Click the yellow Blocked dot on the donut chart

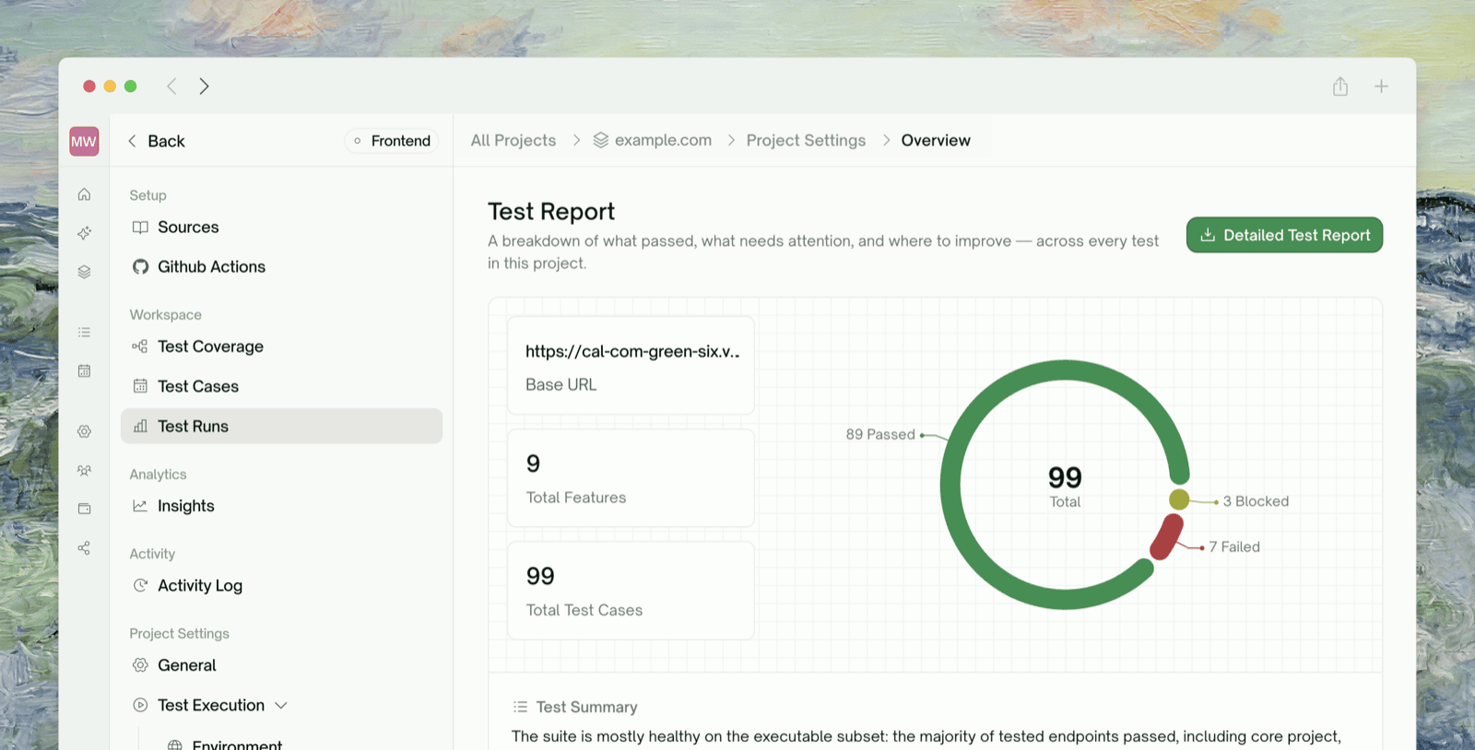tap(1179, 499)
